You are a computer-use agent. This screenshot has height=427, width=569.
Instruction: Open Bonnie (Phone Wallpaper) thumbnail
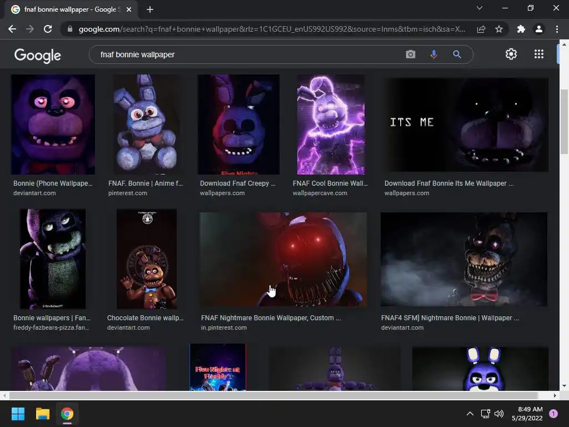point(53,125)
